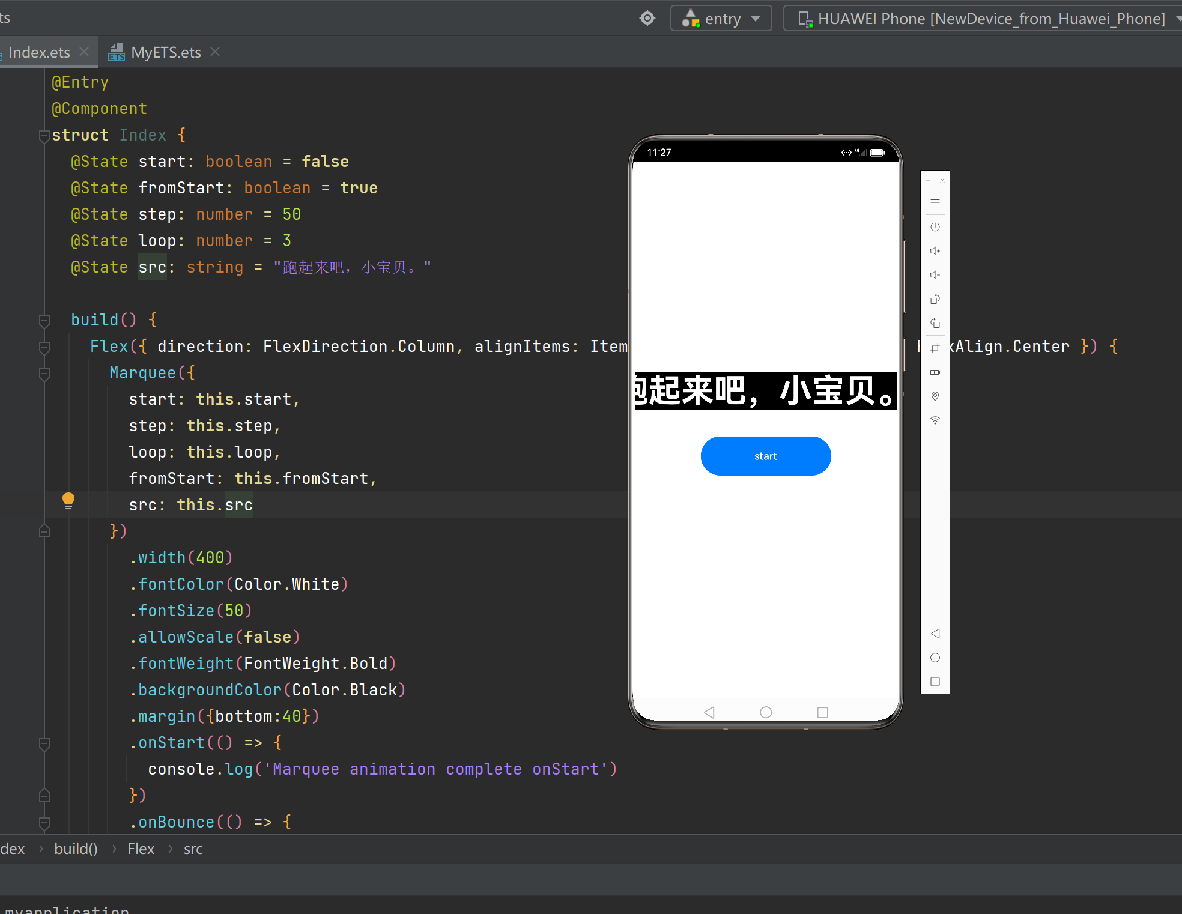Select the Index.ets editor tab

(x=39, y=53)
